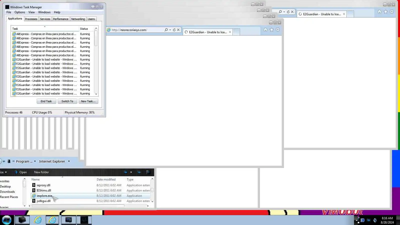The width and height of the screenshot is (400, 225).
Task: Switch to the Performance tab
Action: pos(60,19)
